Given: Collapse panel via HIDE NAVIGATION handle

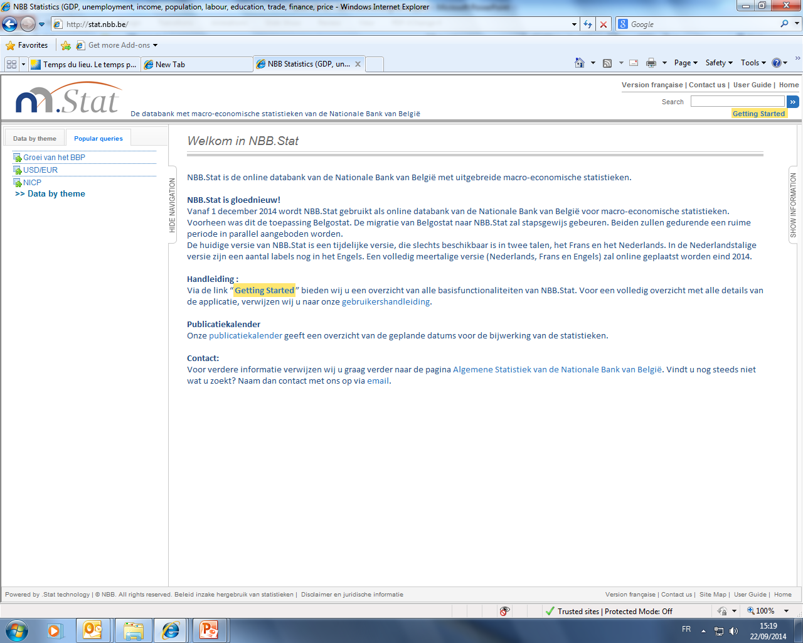Looking at the screenshot, I should 173,205.
